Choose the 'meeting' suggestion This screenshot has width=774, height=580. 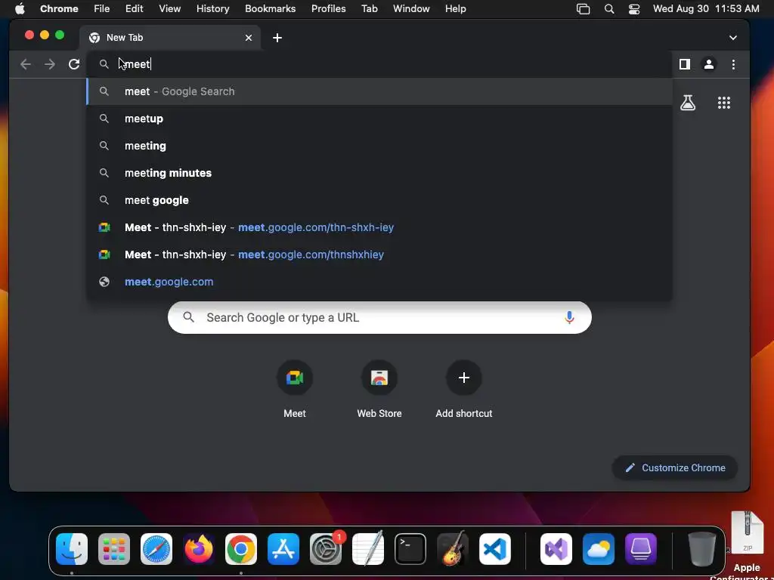click(379, 146)
